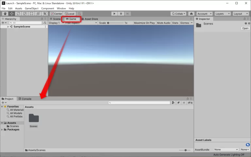Image resolution: width=251 pixels, height=157 pixels.
Task: Open the Layers dropdown
Action: 223,14
